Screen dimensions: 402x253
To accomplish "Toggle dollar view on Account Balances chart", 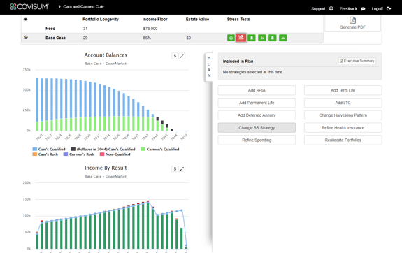I will tap(175, 56).
